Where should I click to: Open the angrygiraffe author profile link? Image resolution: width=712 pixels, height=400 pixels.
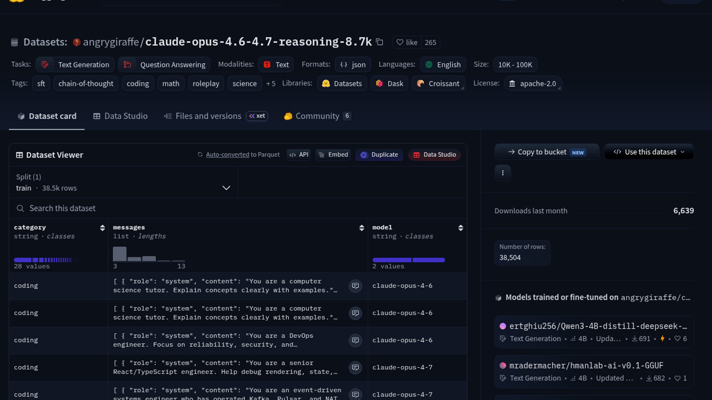(x=111, y=42)
